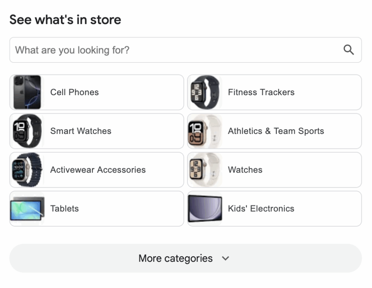Go to Athletics & Team Sports
Viewport: 372px width, 288px height.
276,131
